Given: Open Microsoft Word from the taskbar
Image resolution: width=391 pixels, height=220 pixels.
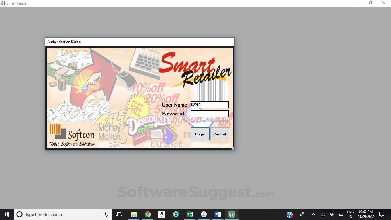Looking at the screenshot, I should tap(218, 214).
